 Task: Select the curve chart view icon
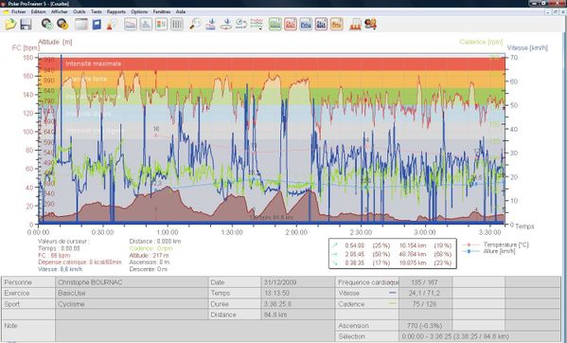coord(131,25)
